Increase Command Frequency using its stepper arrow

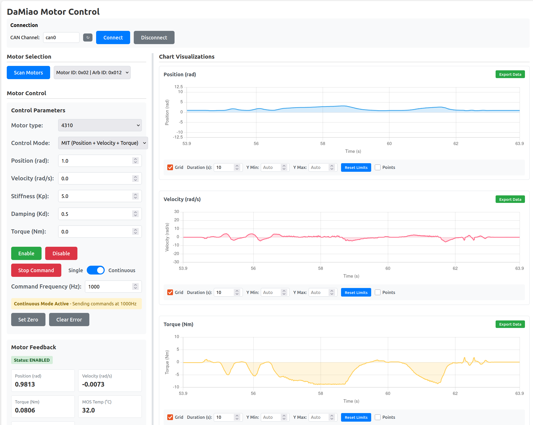[135, 285]
